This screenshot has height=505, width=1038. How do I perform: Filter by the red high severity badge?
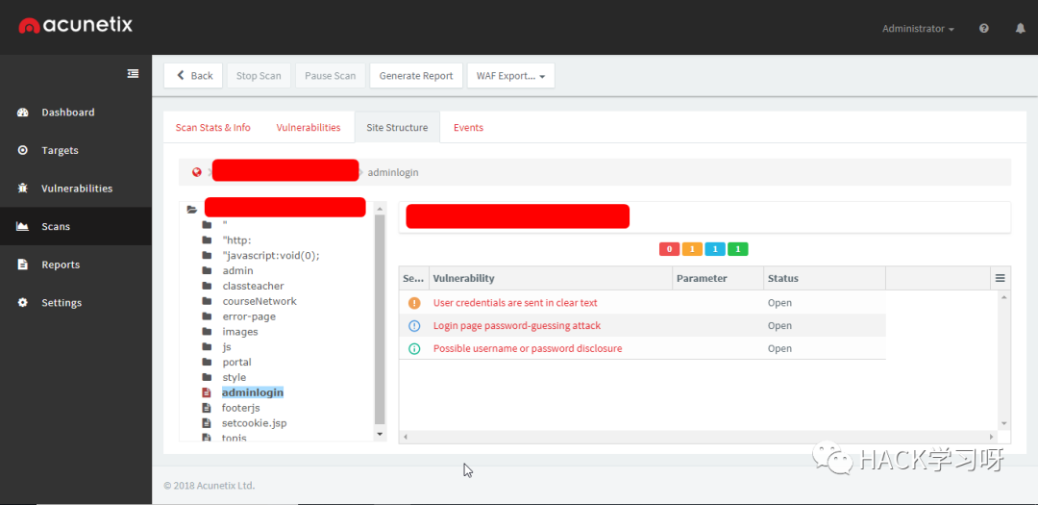pos(669,249)
